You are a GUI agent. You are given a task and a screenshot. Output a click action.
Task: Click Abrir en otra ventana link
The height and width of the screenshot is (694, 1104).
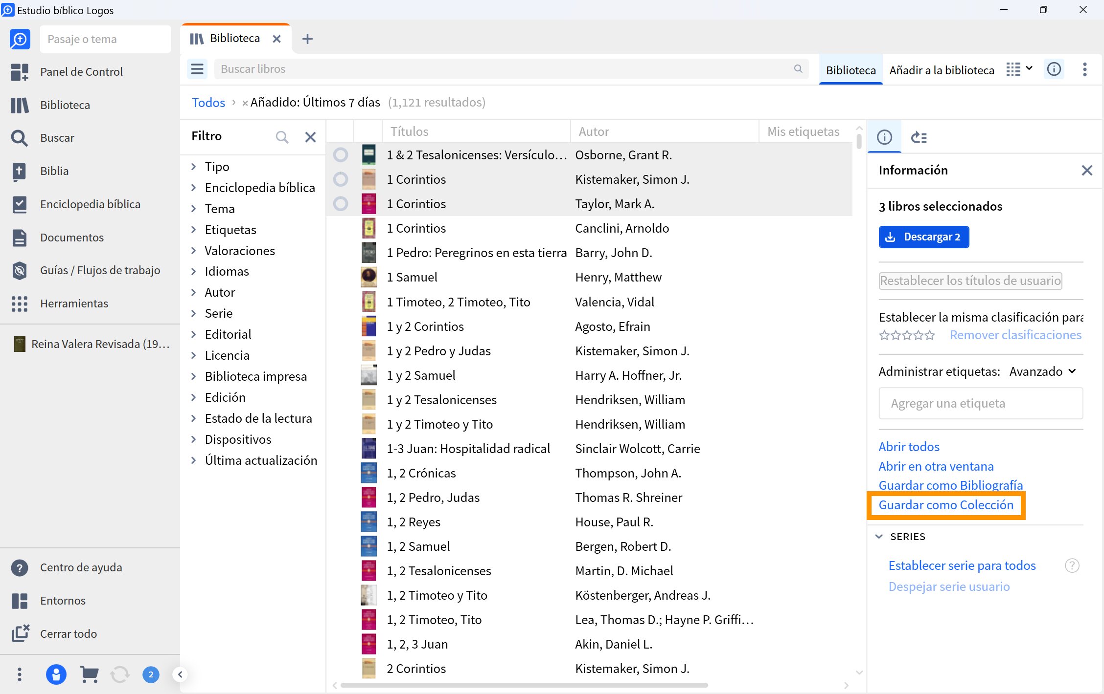pyautogui.click(x=936, y=466)
